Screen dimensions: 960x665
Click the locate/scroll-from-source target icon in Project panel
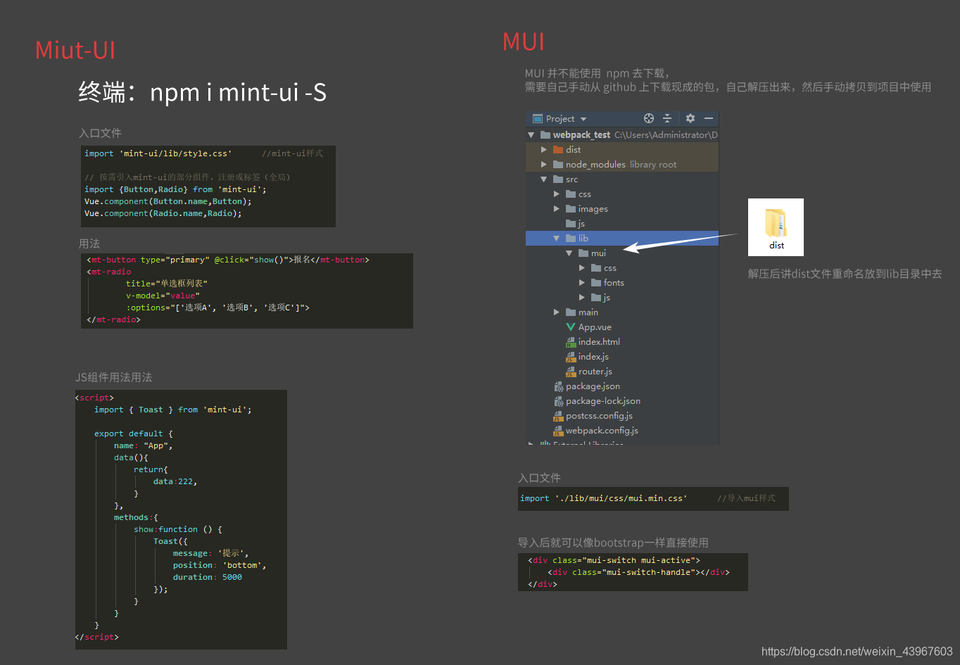pyautogui.click(x=649, y=118)
